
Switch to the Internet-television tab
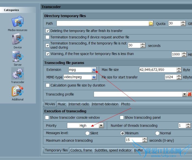pyautogui.click(x=105, y=104)
